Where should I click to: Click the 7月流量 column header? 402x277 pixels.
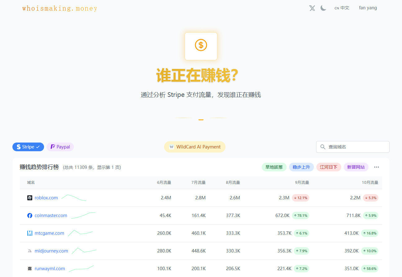tap(199, 183)
